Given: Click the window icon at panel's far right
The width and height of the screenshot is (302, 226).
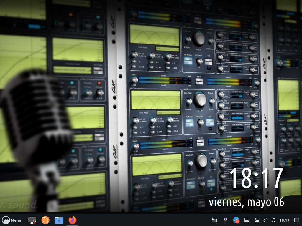Looking at the screenshot, I should [297, 220].
